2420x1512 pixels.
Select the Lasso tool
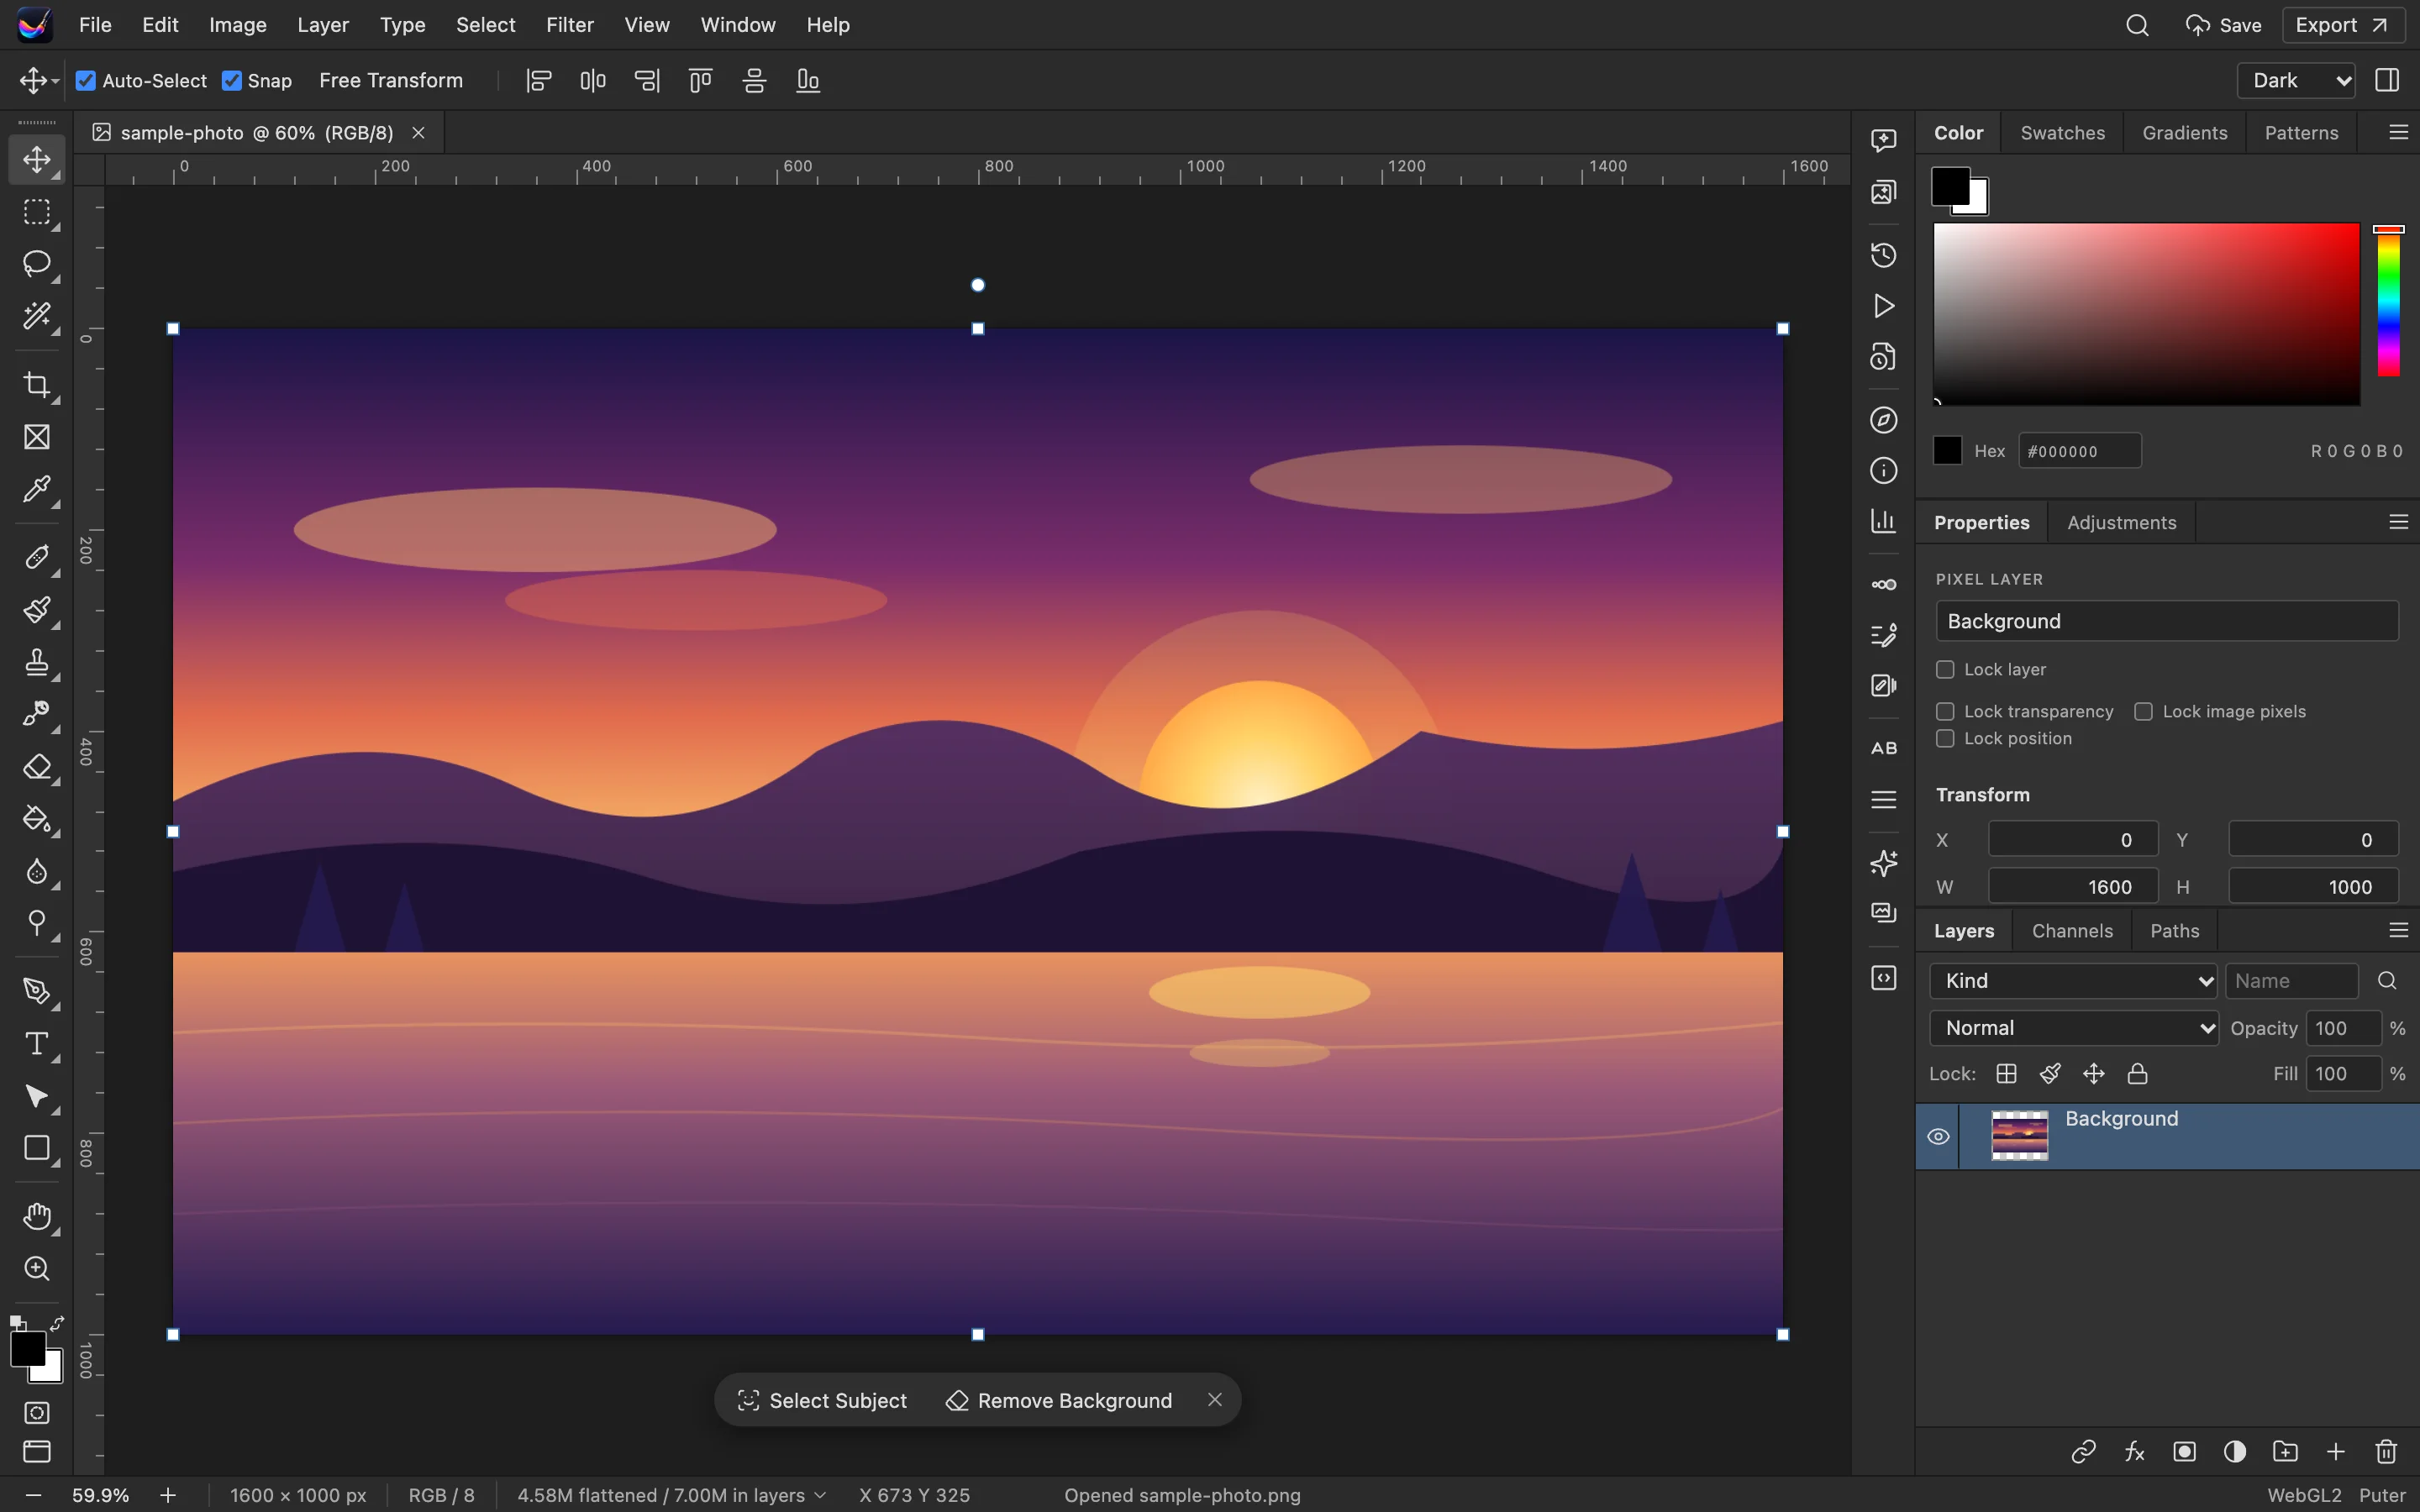[37, 263]
